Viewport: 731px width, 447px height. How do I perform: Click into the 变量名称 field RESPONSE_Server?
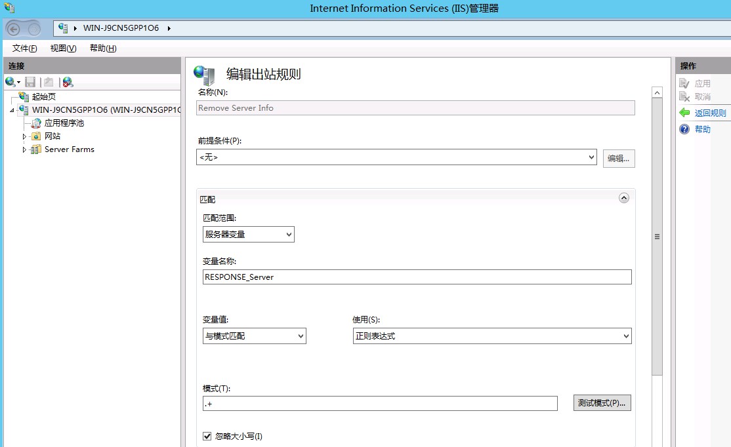pyautogui.click(x=417, y=277)
